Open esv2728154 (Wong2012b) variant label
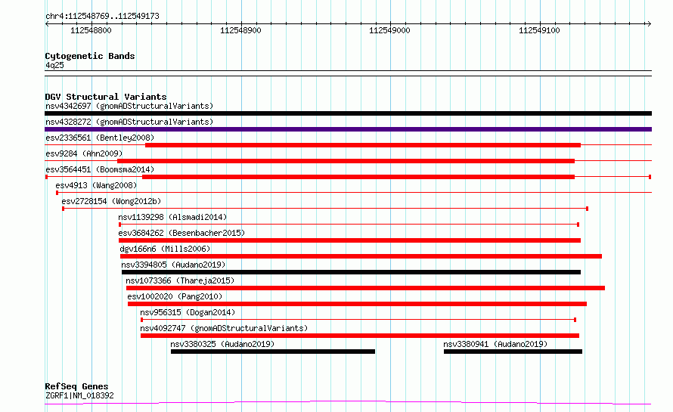673x412 pixels. [111, 201]
